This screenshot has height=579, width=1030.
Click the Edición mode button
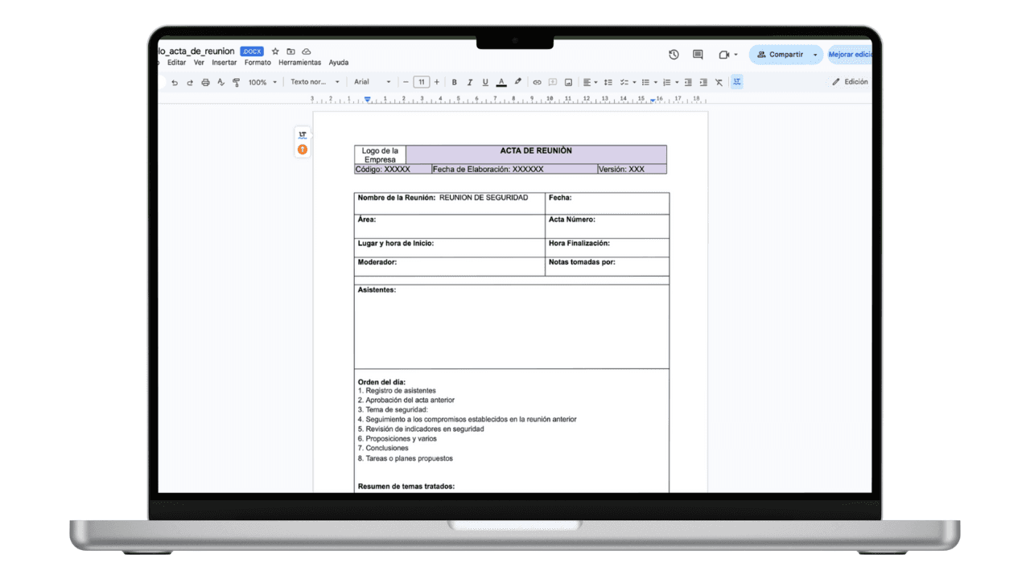click(x=850, y=82)
